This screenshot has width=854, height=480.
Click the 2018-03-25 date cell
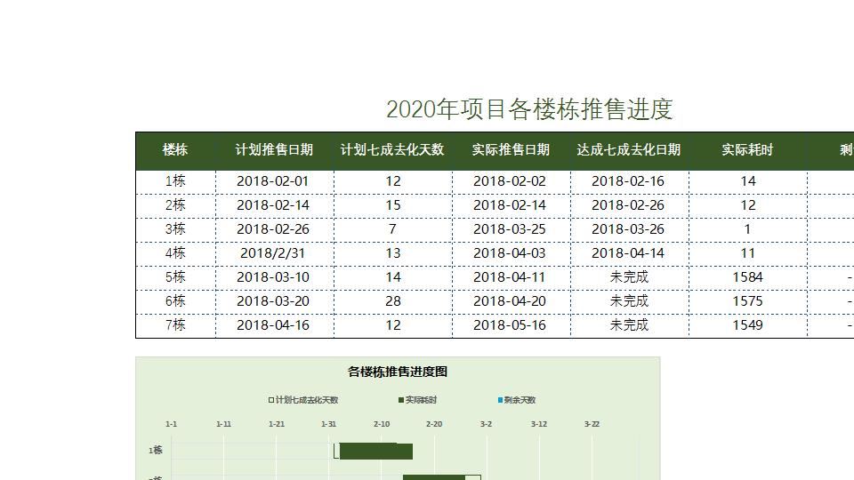coord(511,229)
